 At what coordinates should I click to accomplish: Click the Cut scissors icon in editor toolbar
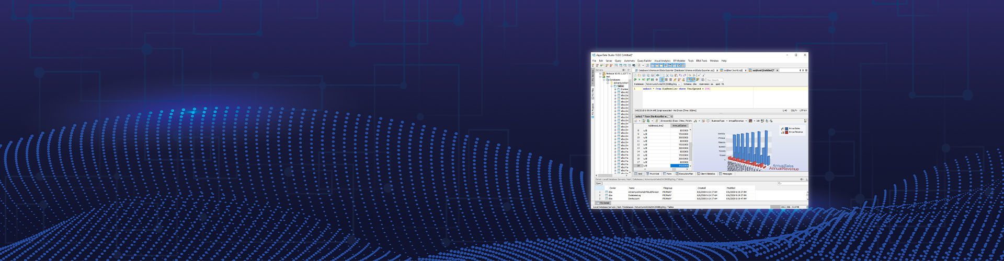pyautogui.click(x=668, y=75)
